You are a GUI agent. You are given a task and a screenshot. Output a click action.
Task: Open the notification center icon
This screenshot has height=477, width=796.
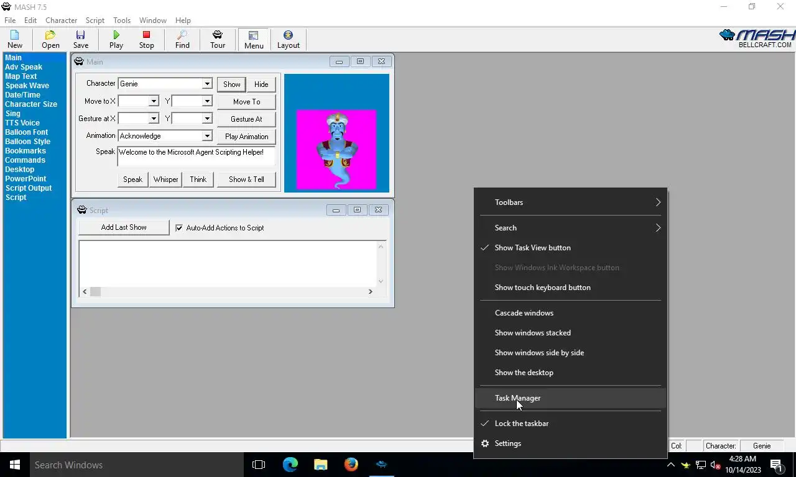coord(776,465)
